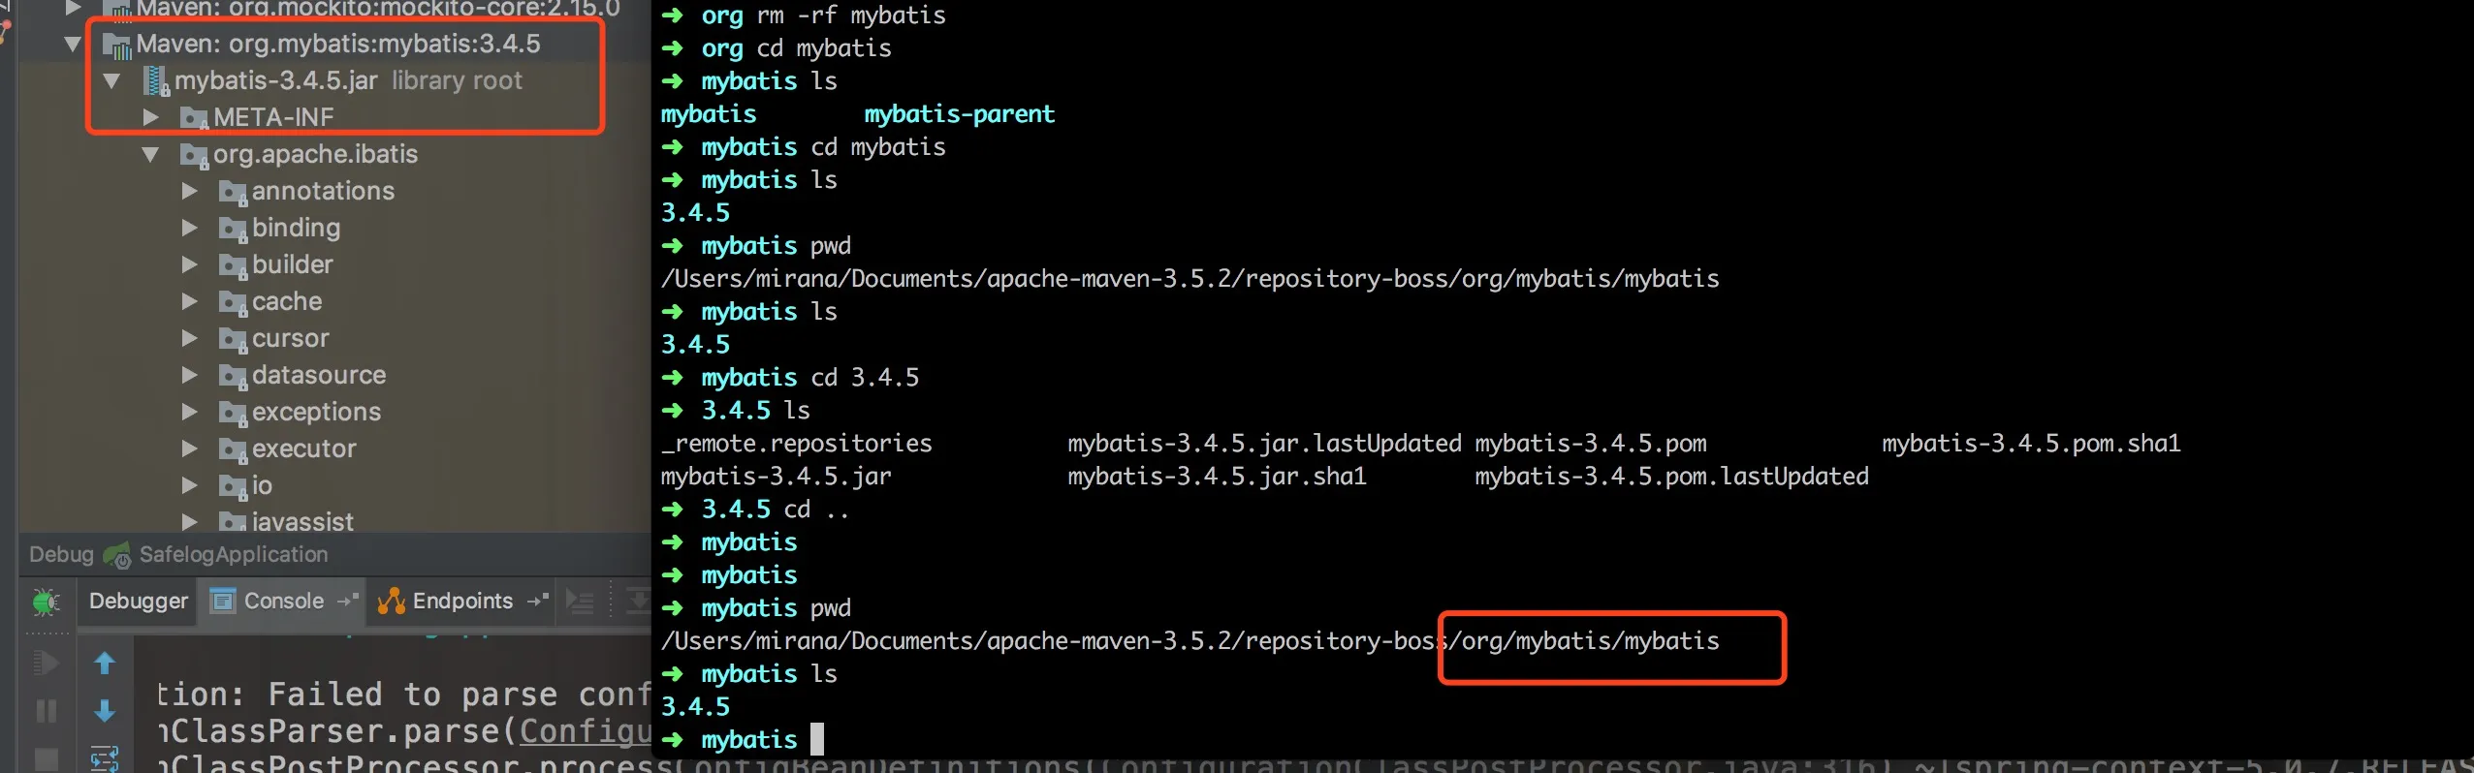The image size is (2474, 773).
Task: Click the resume program icon
Action: pyautogui.click(x=45, y=664)
